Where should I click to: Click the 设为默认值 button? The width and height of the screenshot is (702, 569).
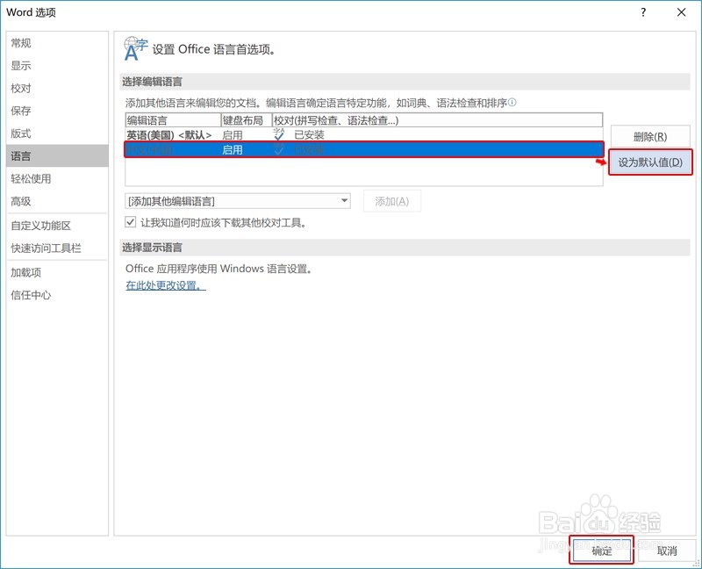pyautogui.click(x=648, y=162)
